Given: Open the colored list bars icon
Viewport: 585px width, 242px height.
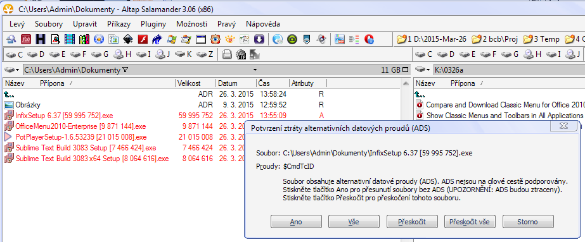Looking at the screenshot, I should (x=354, y=39).
